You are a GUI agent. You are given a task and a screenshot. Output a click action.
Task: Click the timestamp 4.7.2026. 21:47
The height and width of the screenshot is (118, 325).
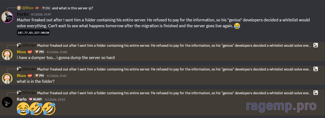pyautogui.click(x=41, y=14)
